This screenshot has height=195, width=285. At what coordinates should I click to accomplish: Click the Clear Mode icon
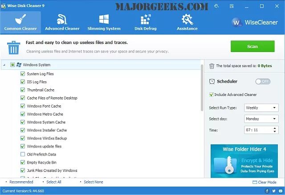(x=255, y=182)
